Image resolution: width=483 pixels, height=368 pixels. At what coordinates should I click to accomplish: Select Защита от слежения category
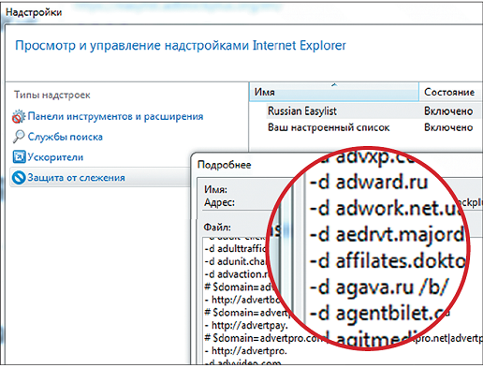(76, 178)
